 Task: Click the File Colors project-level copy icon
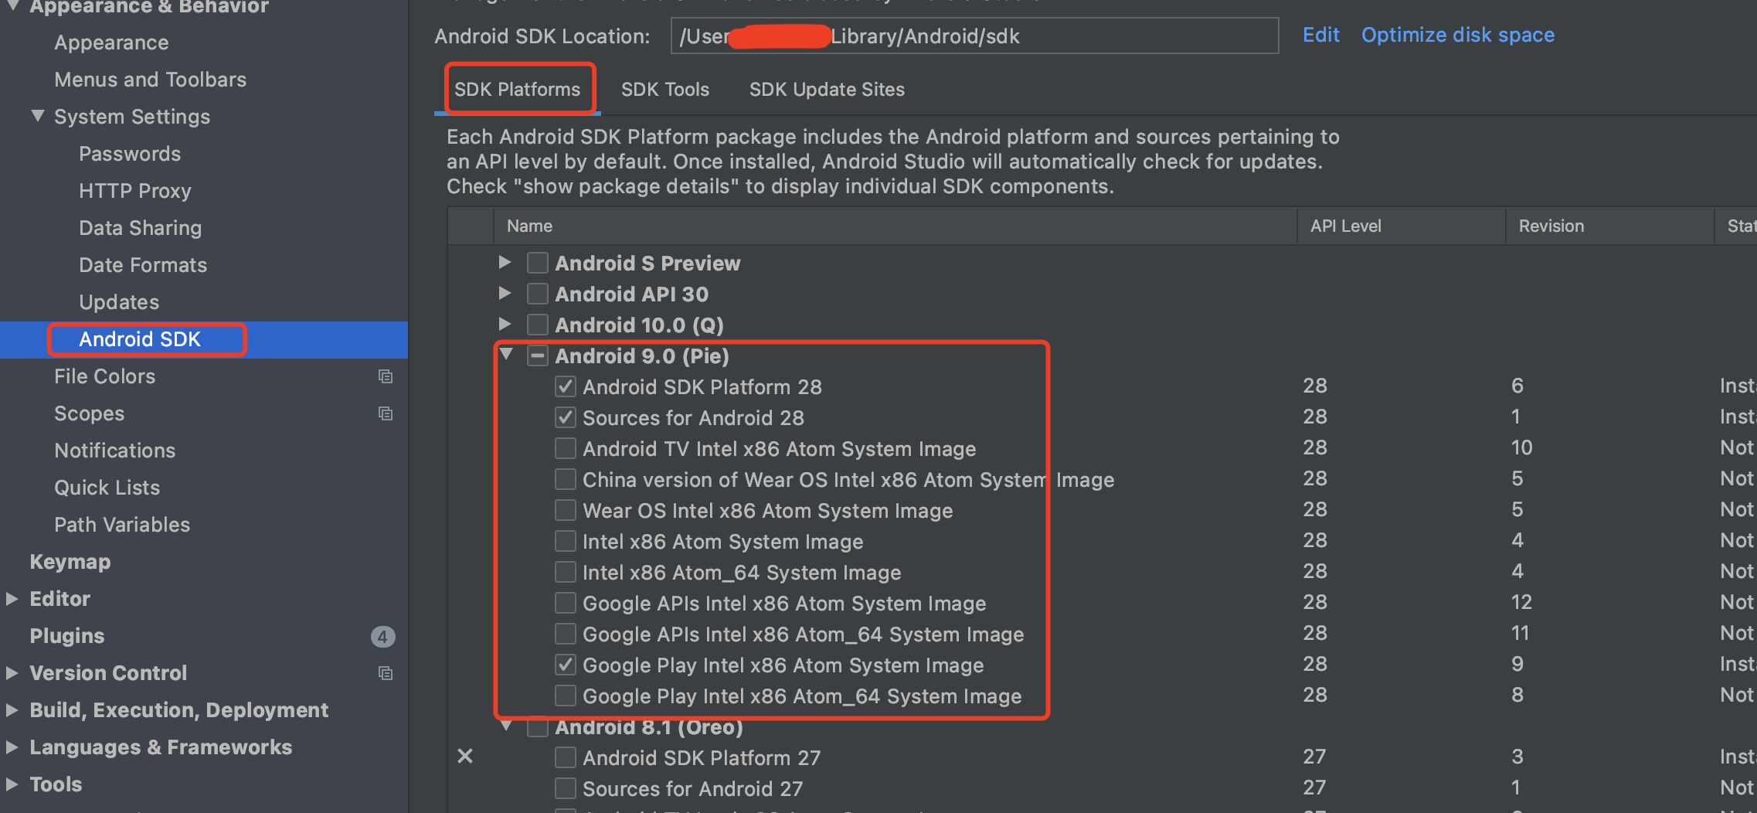coord(385,376)
